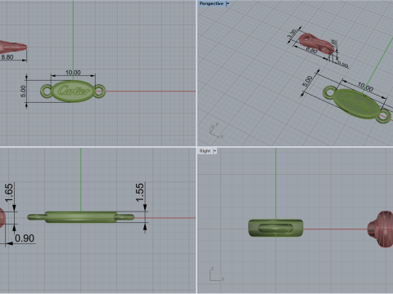
Task: Select the red ribbed clasp in Right view
Action: [x=381, y=229]
